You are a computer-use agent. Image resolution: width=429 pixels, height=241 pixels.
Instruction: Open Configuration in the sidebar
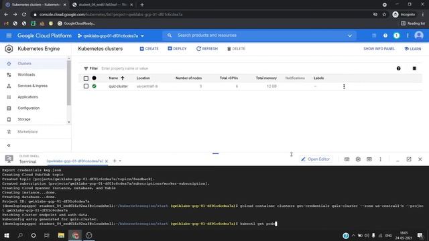tap(28, 108)
